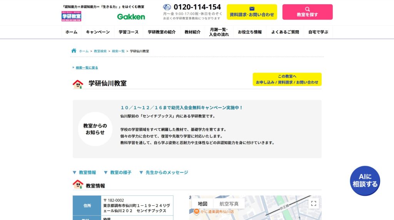This screenshot has height=220, width=394.
Task: Click the 教室からのお知らせ circle badge
Action: (x=95, y=129)
